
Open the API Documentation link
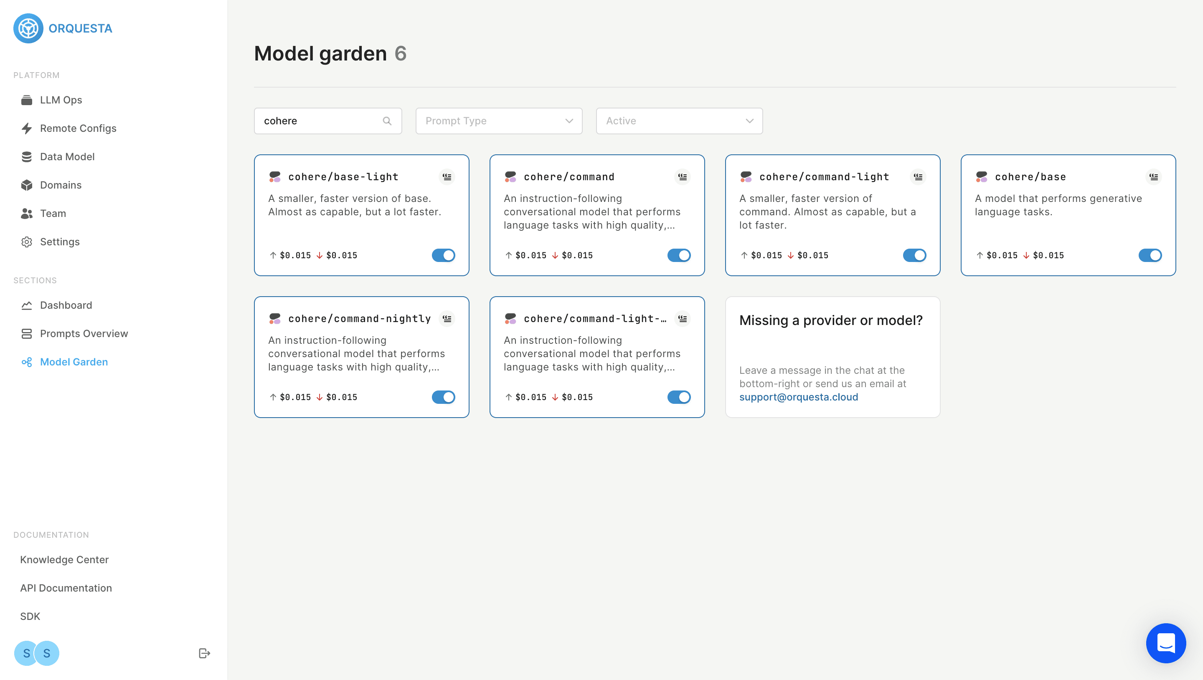point(66,588)
